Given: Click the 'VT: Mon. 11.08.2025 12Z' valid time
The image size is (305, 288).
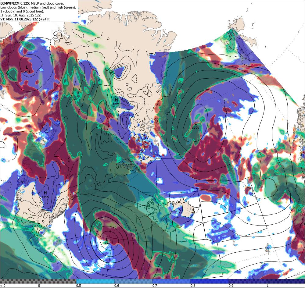Looking at the screenshot, I should [x=19, y=19].
